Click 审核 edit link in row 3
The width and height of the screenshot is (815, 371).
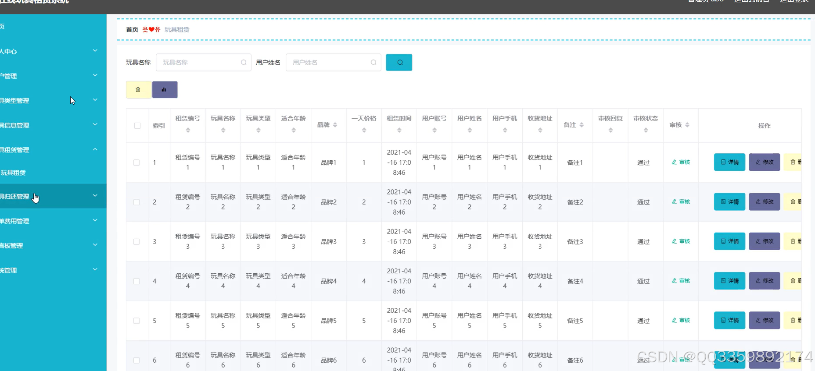click(681, 241)
